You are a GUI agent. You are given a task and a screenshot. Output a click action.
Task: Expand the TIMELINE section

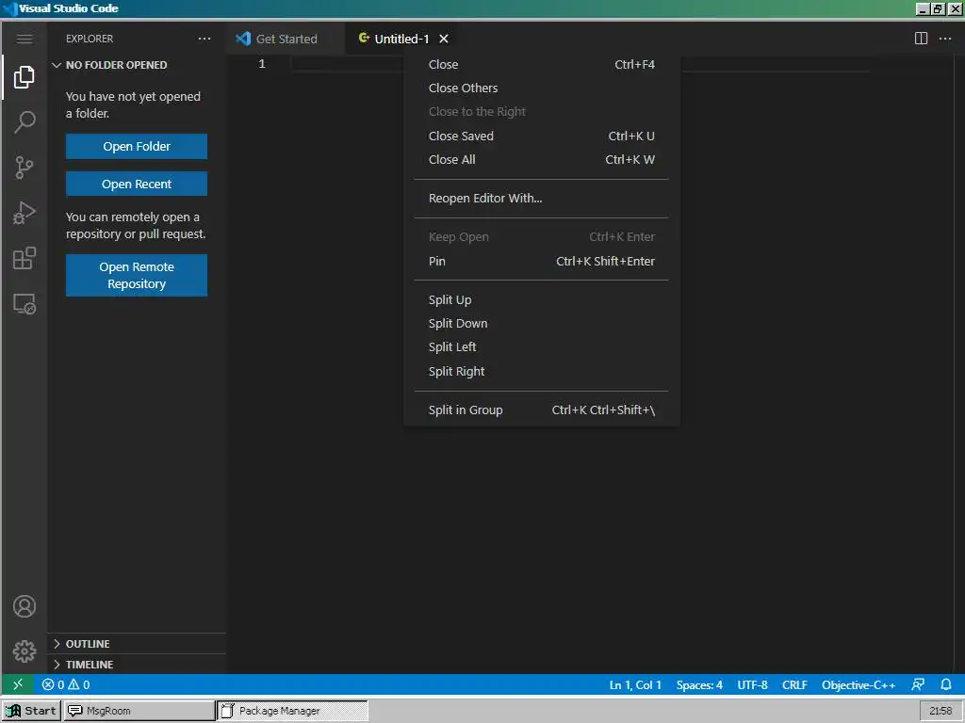click(x=136, y=665)
